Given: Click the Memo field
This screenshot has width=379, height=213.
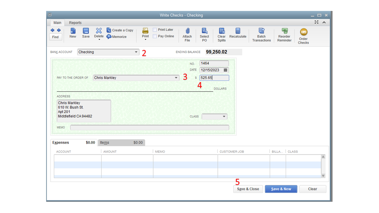Looking at the screenshot, I should (x=149, y=127).
